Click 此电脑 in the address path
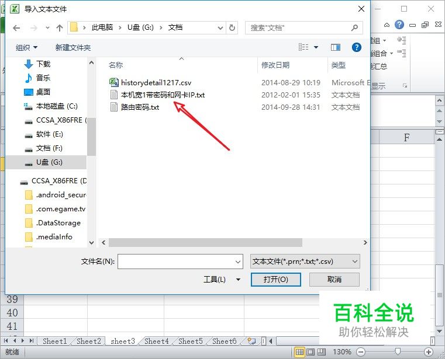Image resolution: width=445 pixels, height=359 pixels. (102, 27)
